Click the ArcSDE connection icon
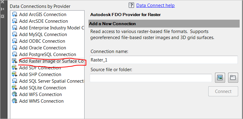 click(15, 21)
